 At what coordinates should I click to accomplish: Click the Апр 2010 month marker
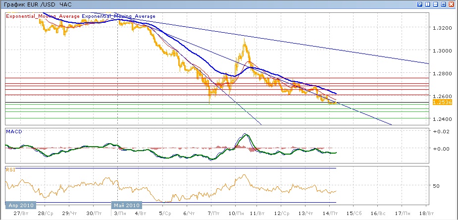click(20, 205)
